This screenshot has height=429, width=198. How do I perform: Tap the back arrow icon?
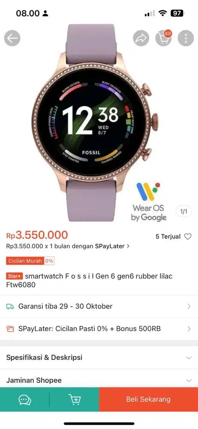12,38
